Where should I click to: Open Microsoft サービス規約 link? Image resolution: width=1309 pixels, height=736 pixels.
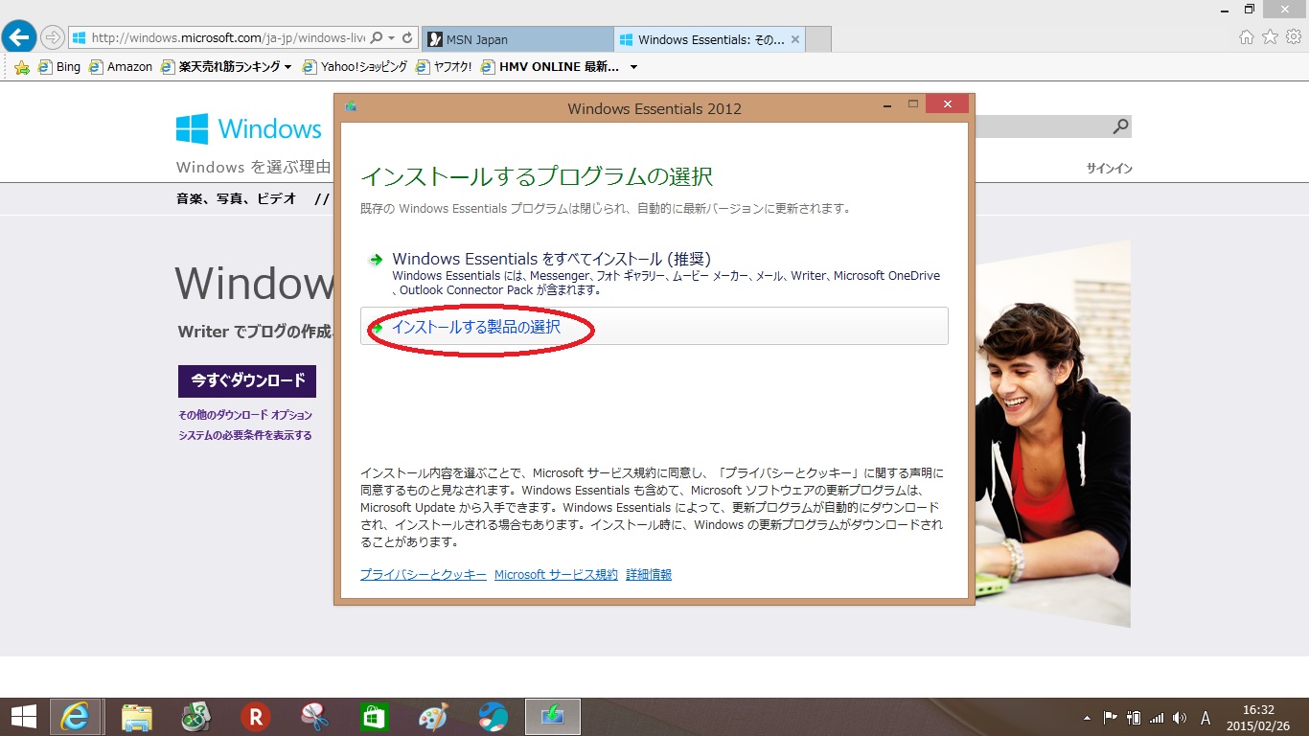tap(556, 575)
